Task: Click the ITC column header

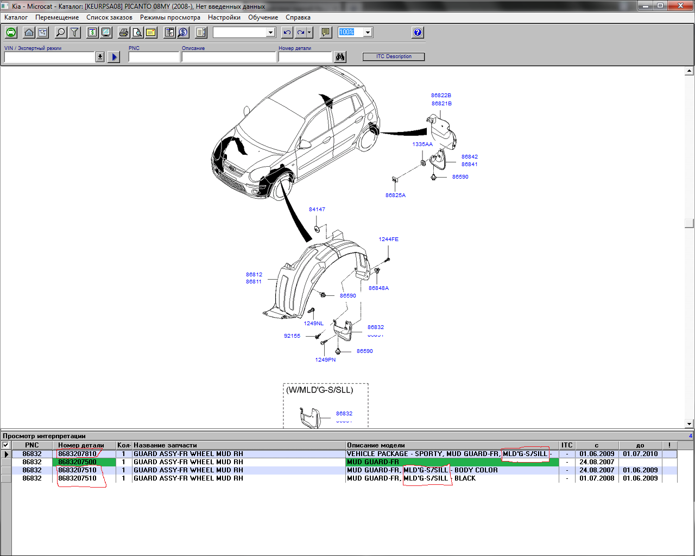Action: pos(567,445)
